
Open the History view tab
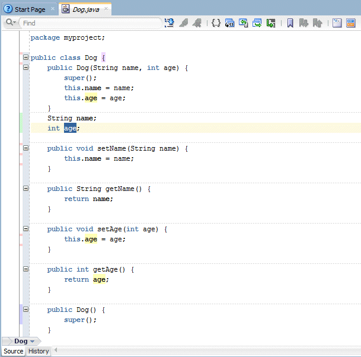[x=39, y=351]
